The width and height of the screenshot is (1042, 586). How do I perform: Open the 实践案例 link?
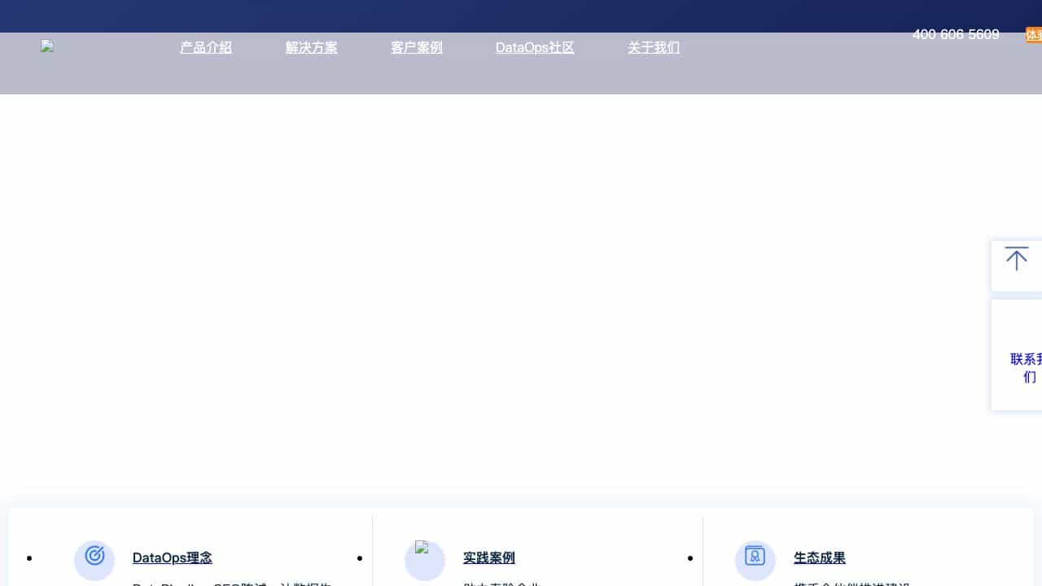click(x=488, y=558)
